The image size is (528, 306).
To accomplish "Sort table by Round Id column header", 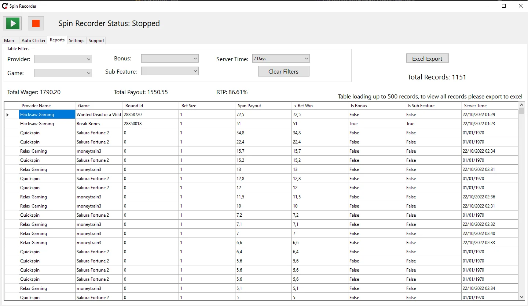I will (x=151, y=106).
